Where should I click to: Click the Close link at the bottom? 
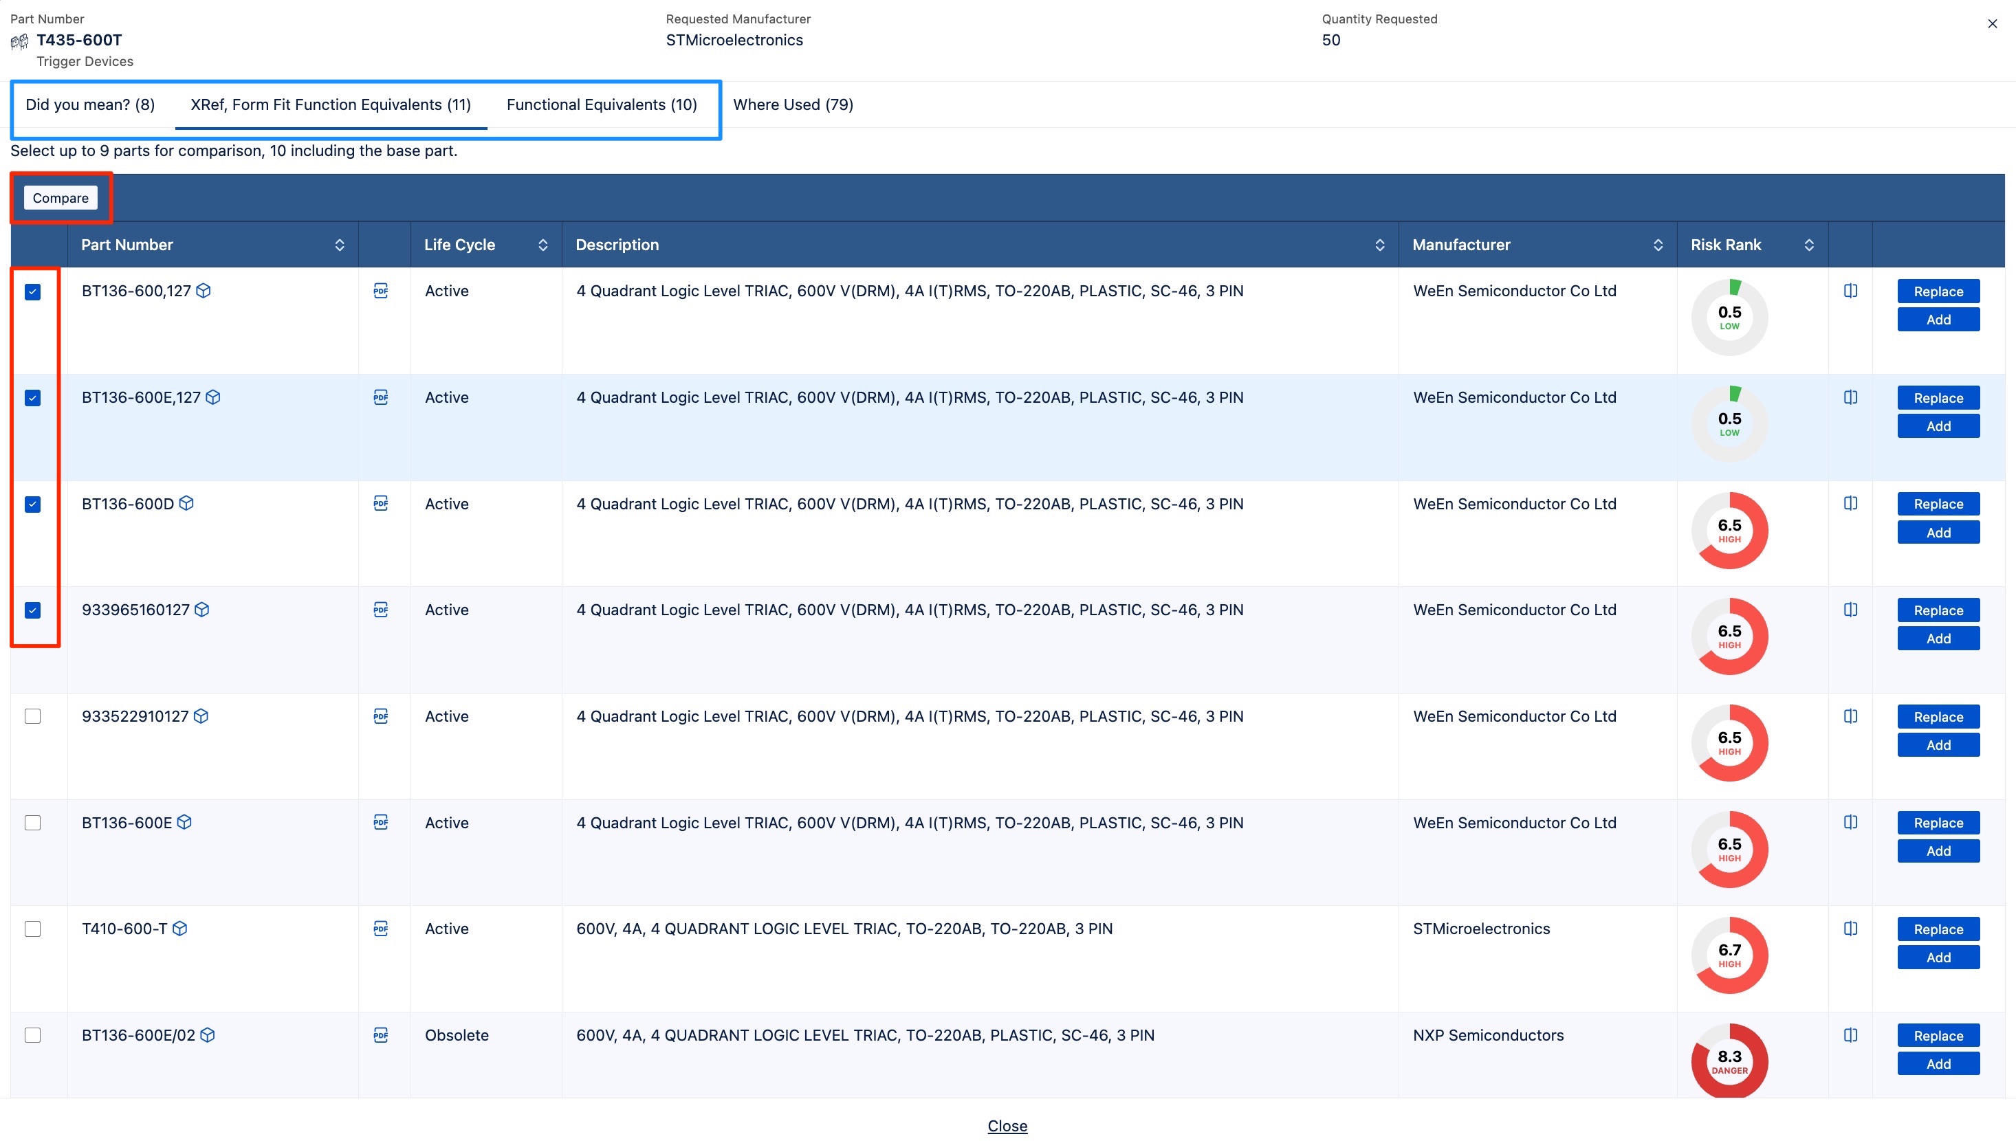(1007, 1126)
